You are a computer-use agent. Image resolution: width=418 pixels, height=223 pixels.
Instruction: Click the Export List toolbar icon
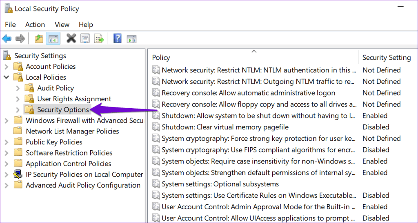coord(99,39)
